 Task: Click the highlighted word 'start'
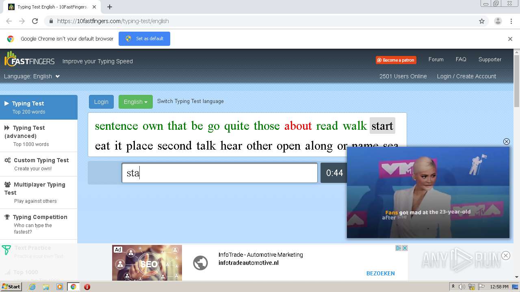coord(382,126)
